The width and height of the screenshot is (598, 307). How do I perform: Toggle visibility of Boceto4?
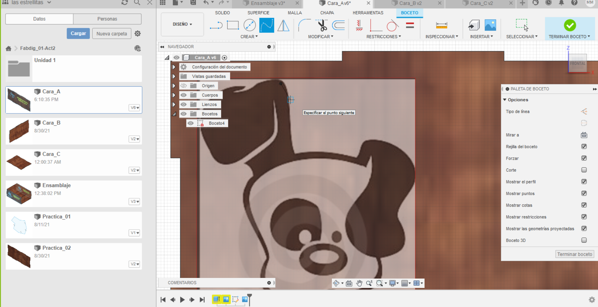[x=190, y=123]
